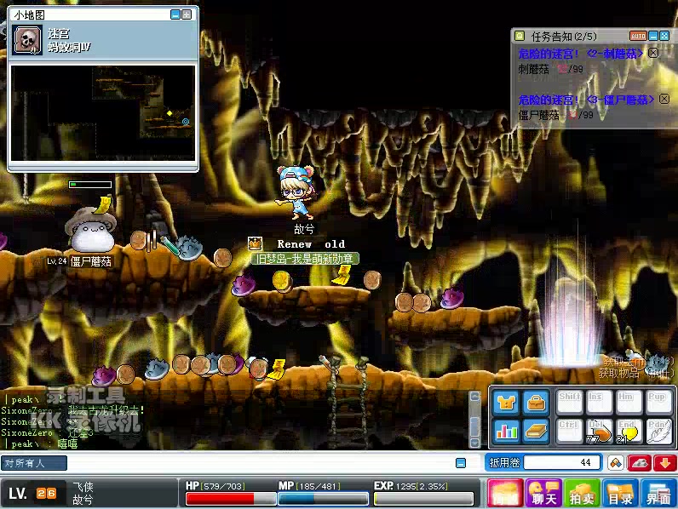Open the Inventory bag icon
Image resolution: width=678 pixels, height=509 pixels.
[535, 403]
